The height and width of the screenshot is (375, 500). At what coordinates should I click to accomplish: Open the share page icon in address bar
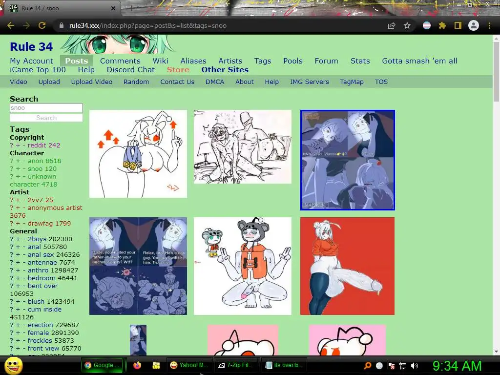coord(392,25)
